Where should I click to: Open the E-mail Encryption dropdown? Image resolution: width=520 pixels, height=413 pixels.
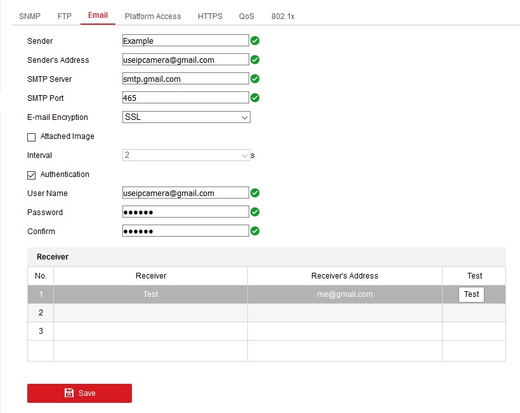click(186, 117)
